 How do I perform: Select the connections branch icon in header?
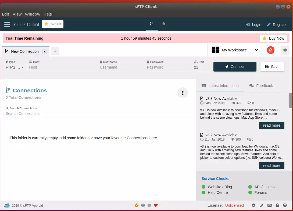click(152, 24)
